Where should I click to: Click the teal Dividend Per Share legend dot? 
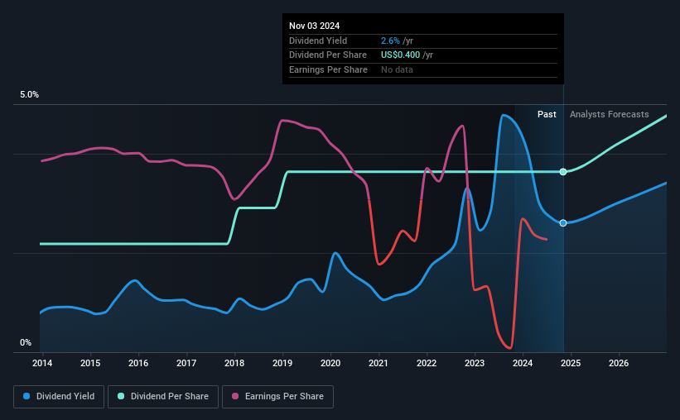121,396
